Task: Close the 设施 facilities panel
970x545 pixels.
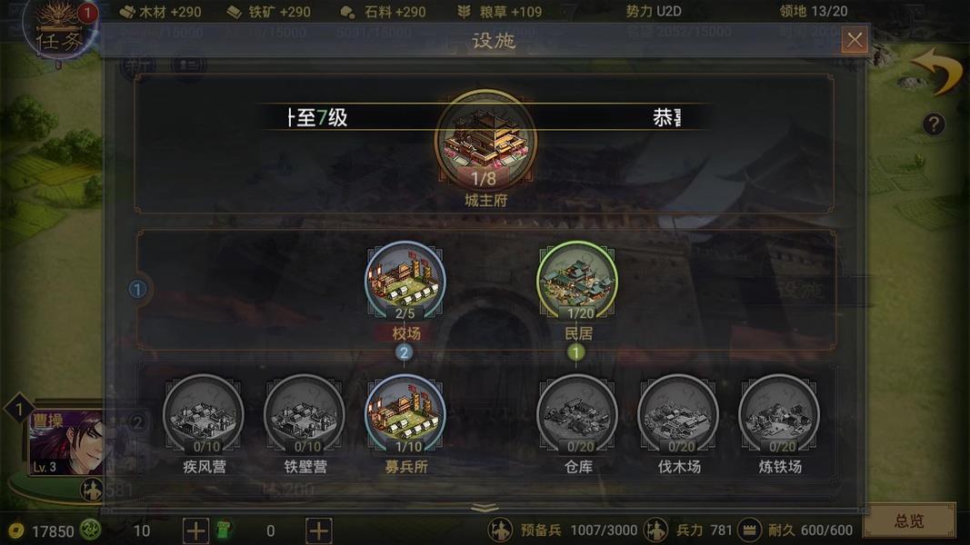Action: (x=855, y=40)
